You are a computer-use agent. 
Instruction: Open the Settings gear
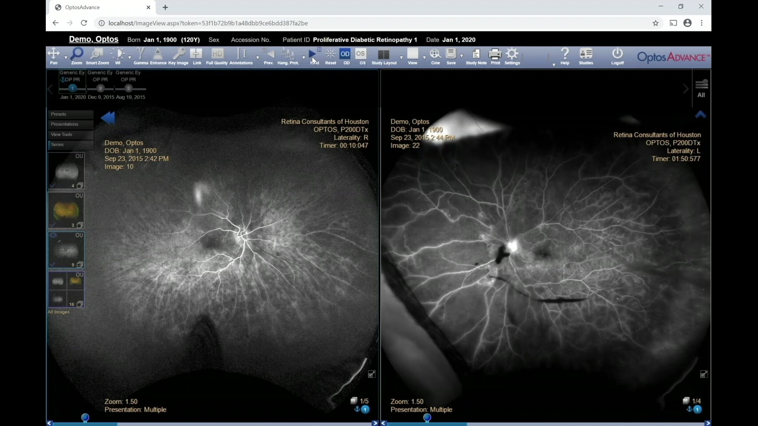click(x=512, y=56)
